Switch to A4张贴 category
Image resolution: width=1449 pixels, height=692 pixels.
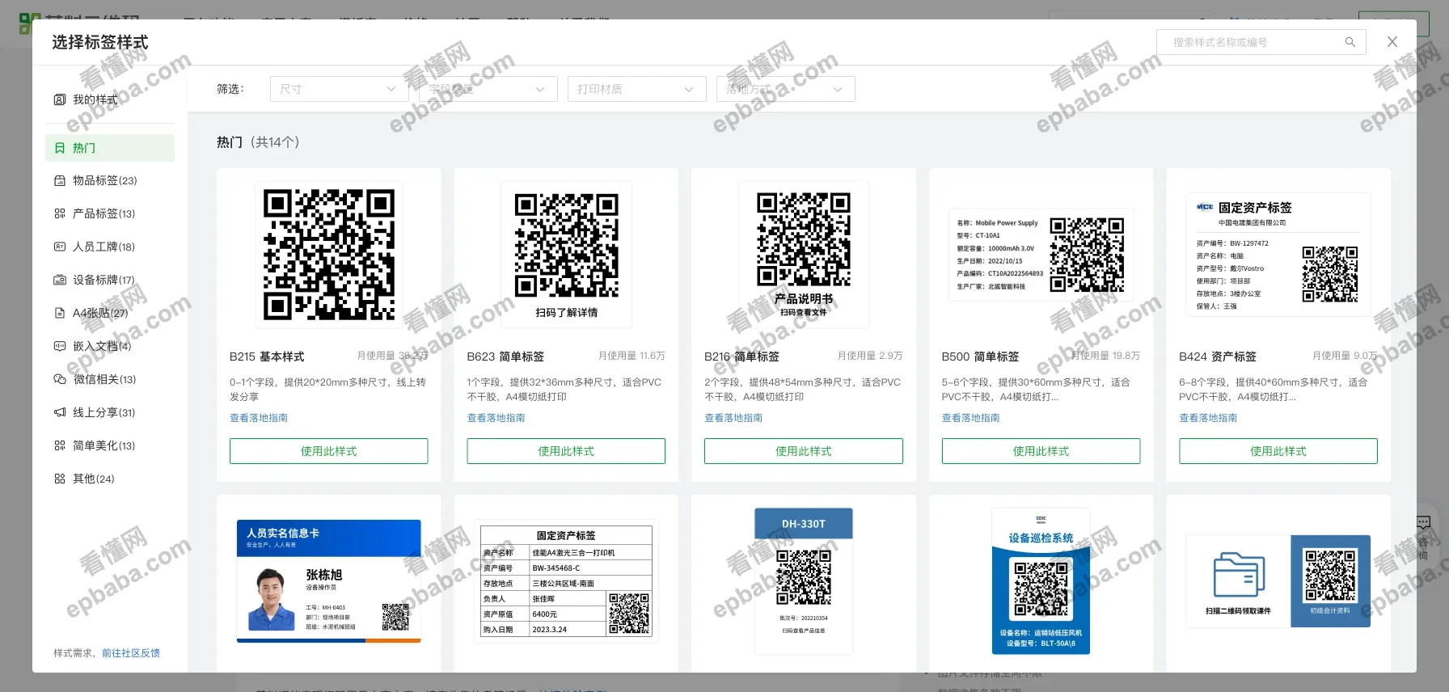point(99,313)
